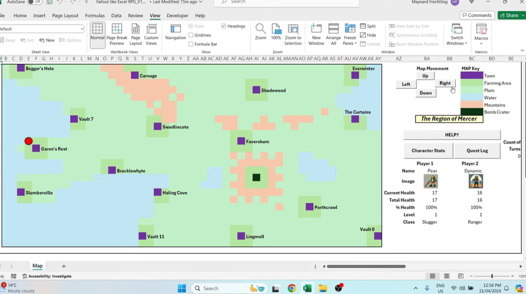Open the Developer ribbon tab
Screen dimensions: 526x294
(177, 15)
